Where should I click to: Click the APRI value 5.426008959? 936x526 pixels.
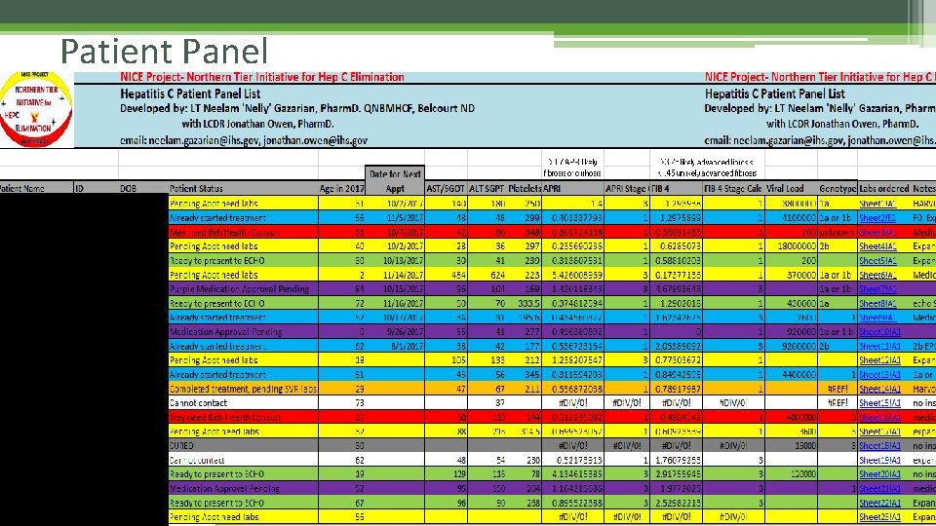pyautogui.click(x=573, y=275)
